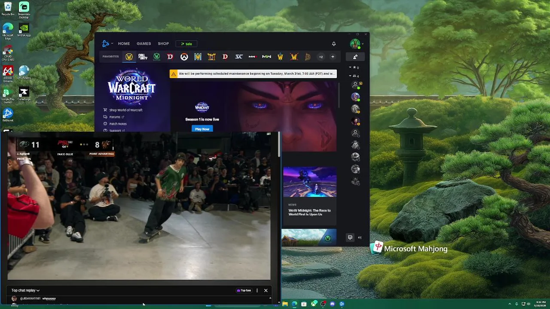Open the profile avatar dropdown in Battle.net
Image resolution: width=550 pixels, height=309 pixels.
[356, 43]
